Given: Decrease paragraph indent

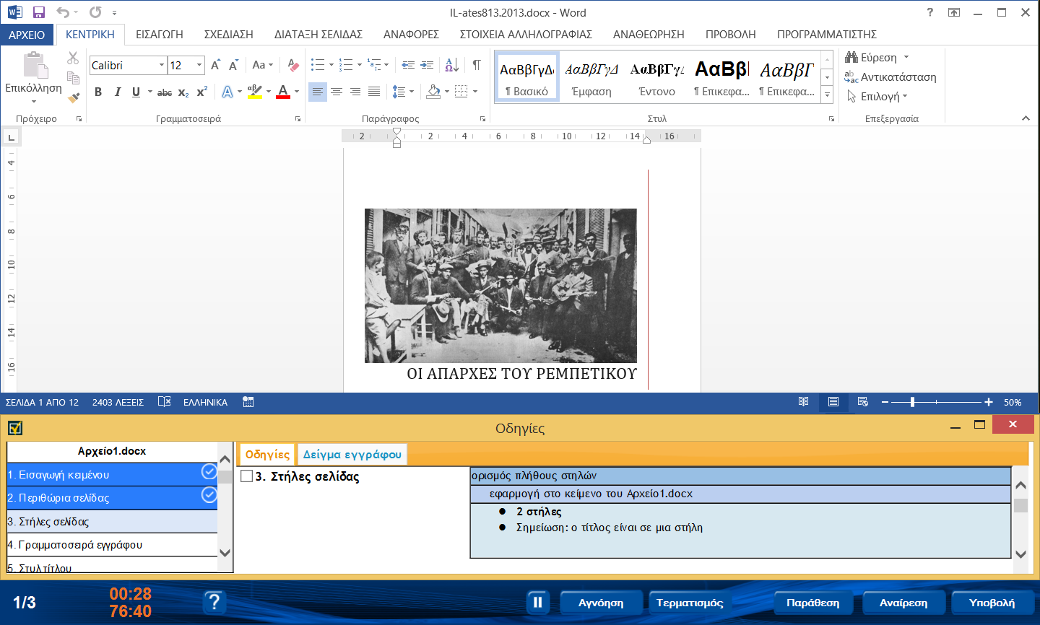Looking at the screenshot, I should click(408, 65).
